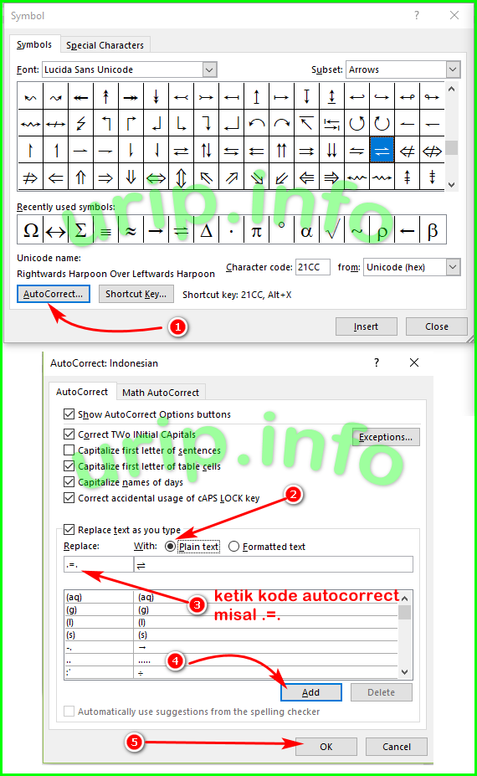Click the symbol grid scroll-down arrow
The height and width of the screenshot is (776, 477).
click(451, 185)
